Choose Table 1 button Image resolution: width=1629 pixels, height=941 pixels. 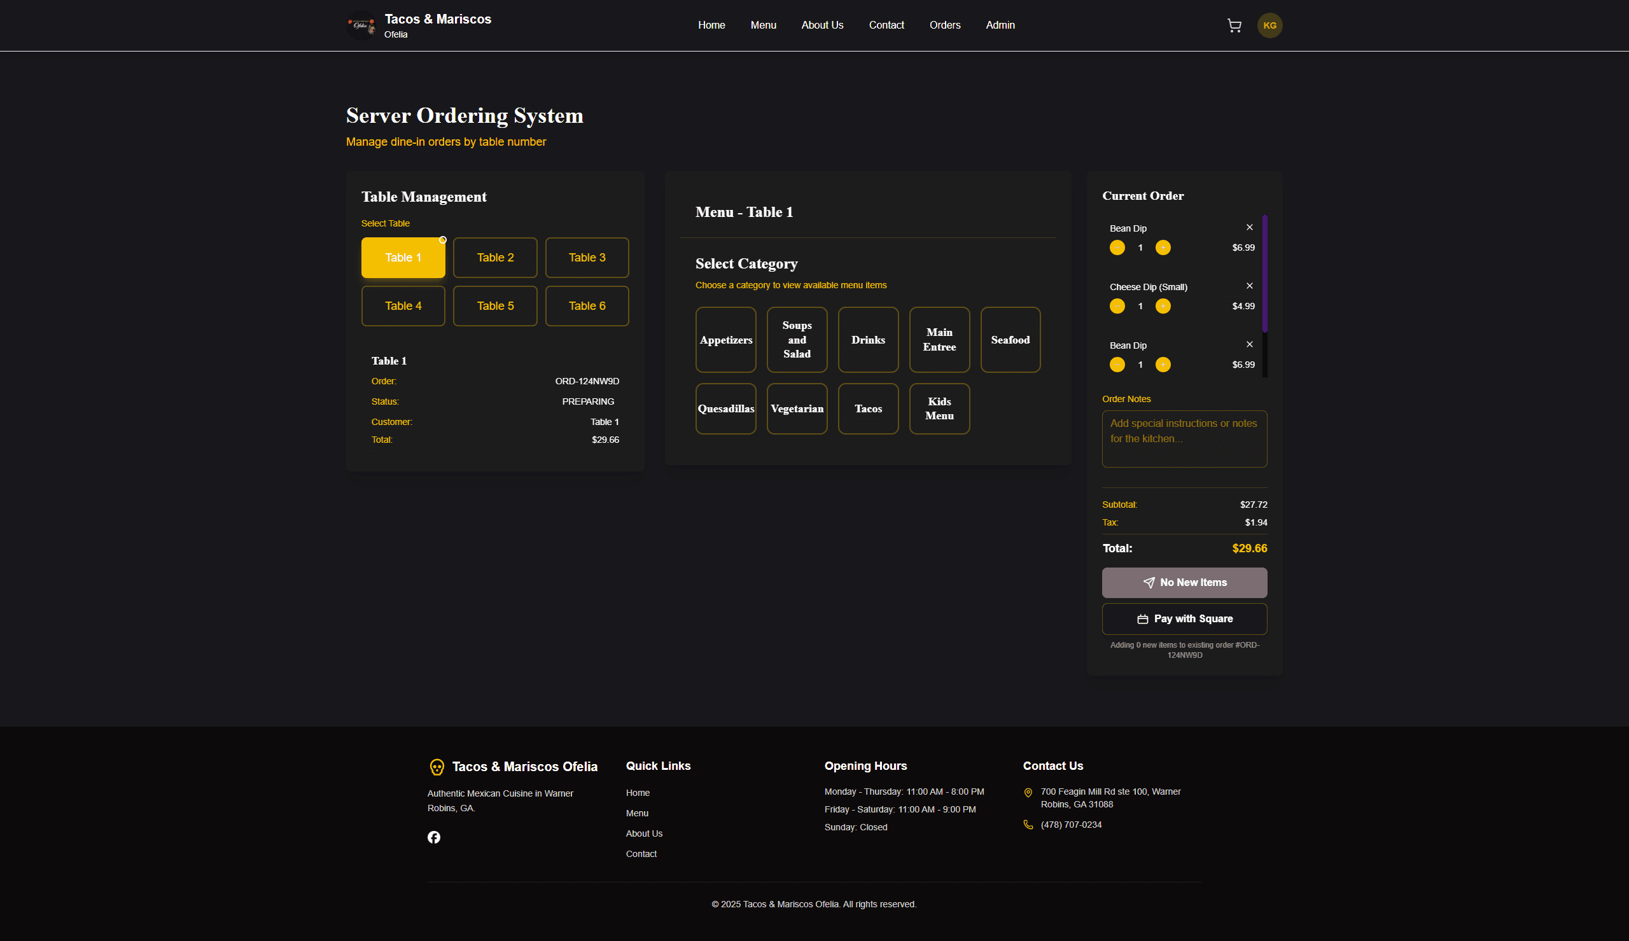pos(403,257)
